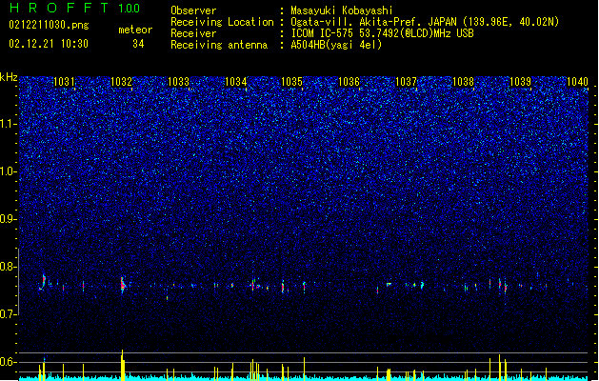Click the 1039 time marker
This screenshot has height=381, width=599.
click(x=520, y=82)
